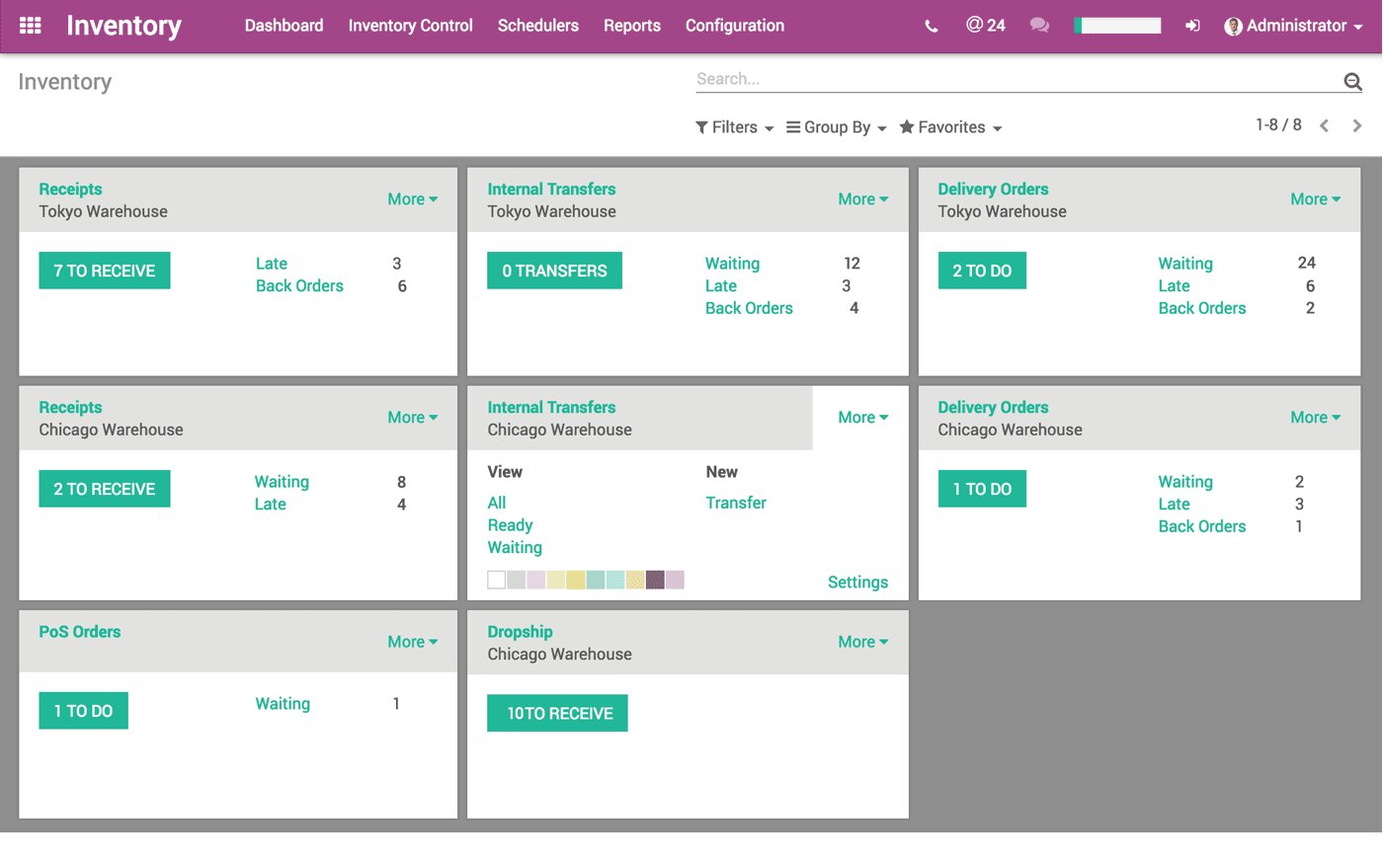Open the Favorites dropdown
The height and width of the screenshot is (864, 1385).
(x=950, y=127)
